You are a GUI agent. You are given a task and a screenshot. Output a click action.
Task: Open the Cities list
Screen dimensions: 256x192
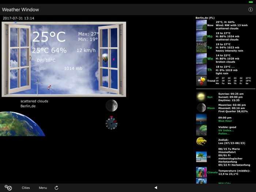26,188
